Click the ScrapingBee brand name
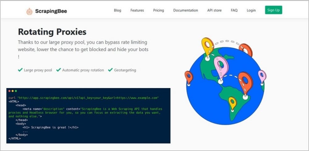This screenshot has width=309, height=151. click(x=51, y=11)
